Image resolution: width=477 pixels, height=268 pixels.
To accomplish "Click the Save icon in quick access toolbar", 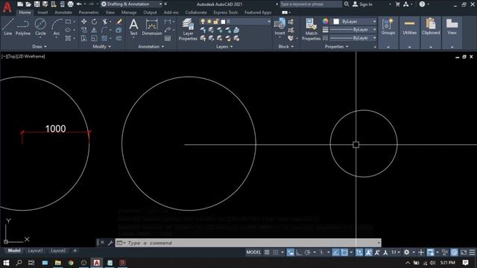I will coord(37,4).
